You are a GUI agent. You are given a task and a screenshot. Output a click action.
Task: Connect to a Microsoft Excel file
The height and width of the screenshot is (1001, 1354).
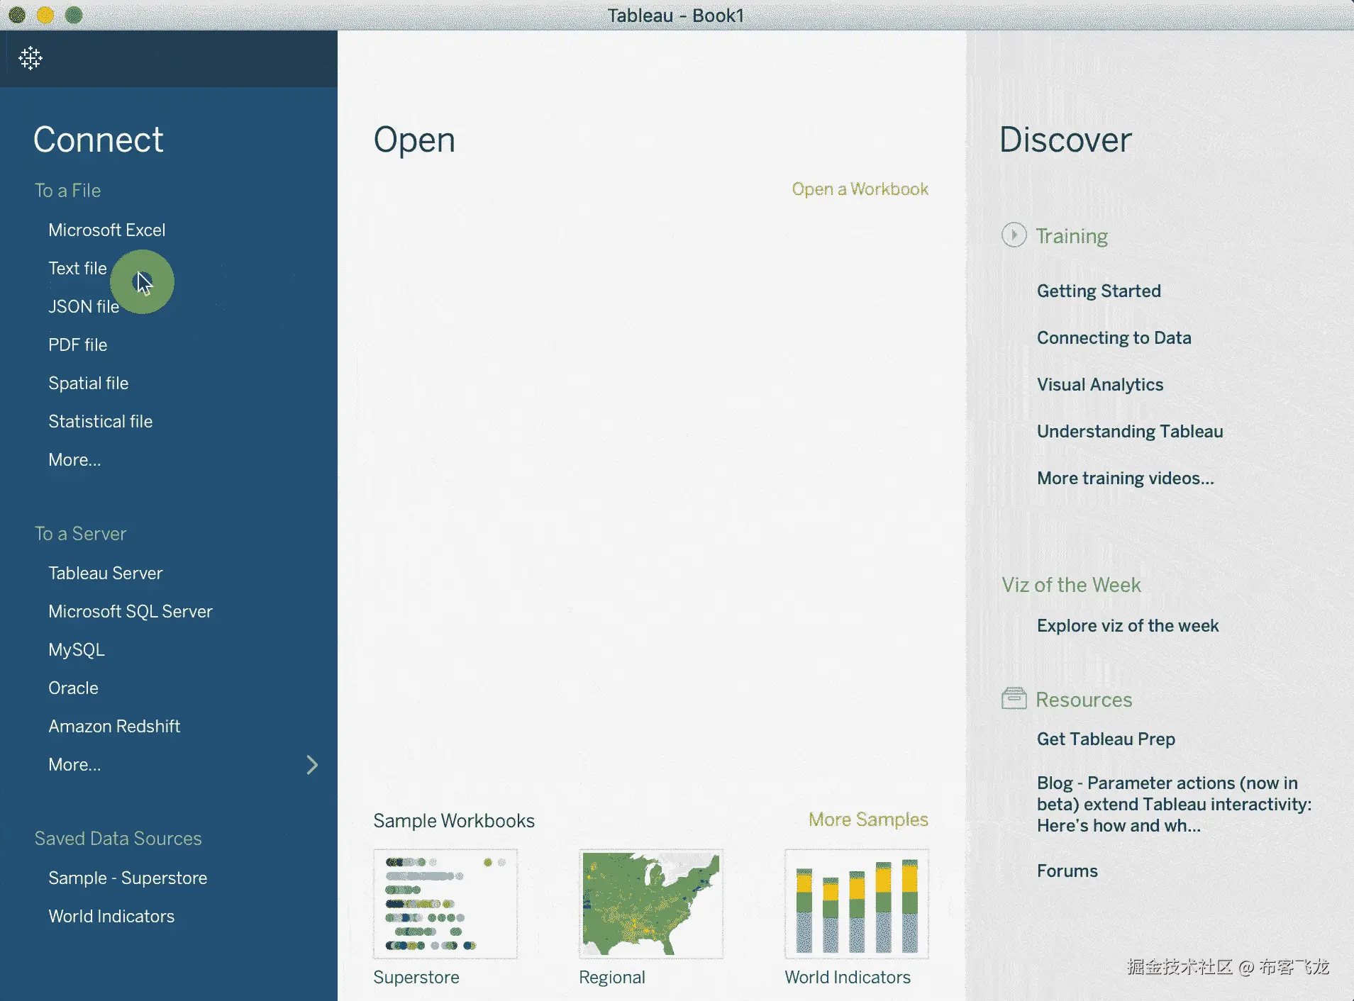(x=106, y=230)
